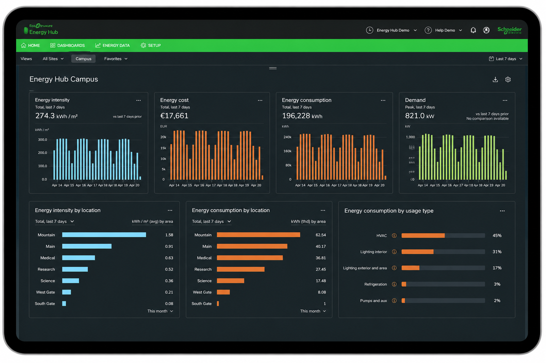546x363 pixels.
Task: Click info icon next to Lighting interior
Action: 394,252
